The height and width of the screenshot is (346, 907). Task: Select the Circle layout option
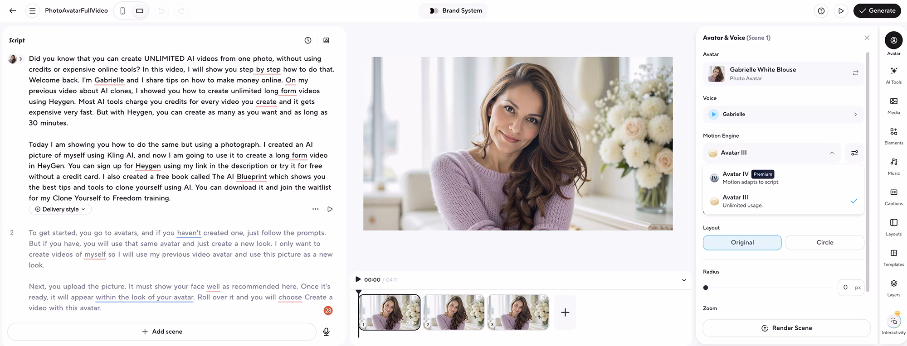click(824, 243)
